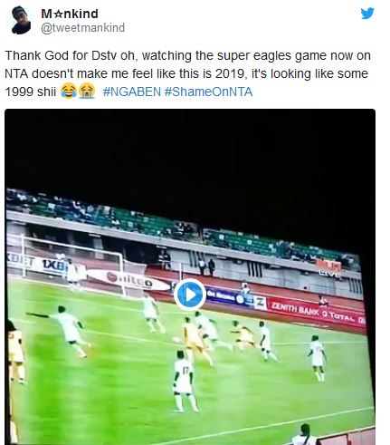Click the Twitter bird logo icon

367,14
